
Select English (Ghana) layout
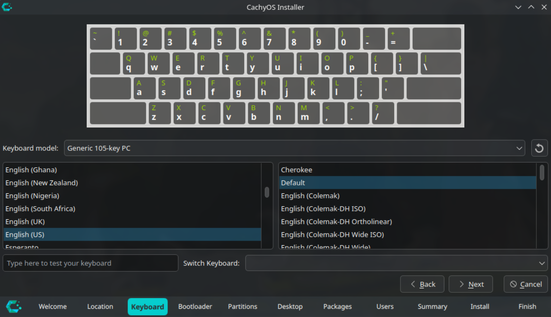tap(132, 170)
